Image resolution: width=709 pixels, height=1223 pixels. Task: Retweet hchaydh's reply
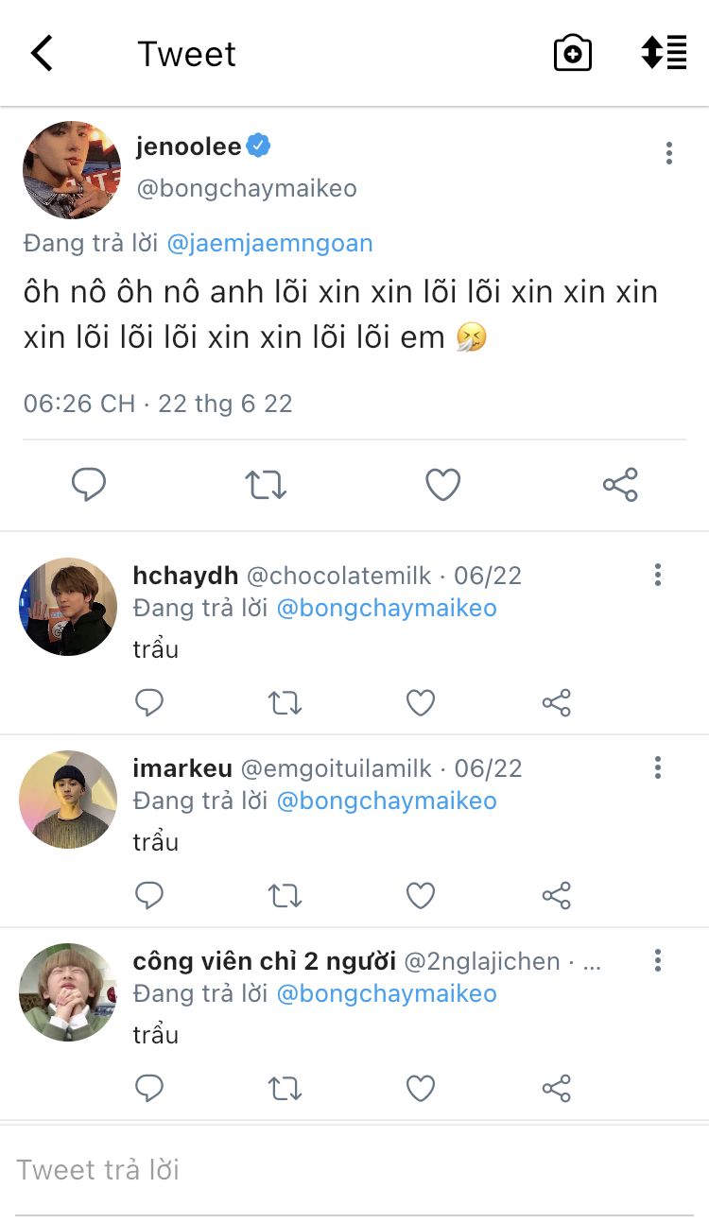(x=285, y=702)
